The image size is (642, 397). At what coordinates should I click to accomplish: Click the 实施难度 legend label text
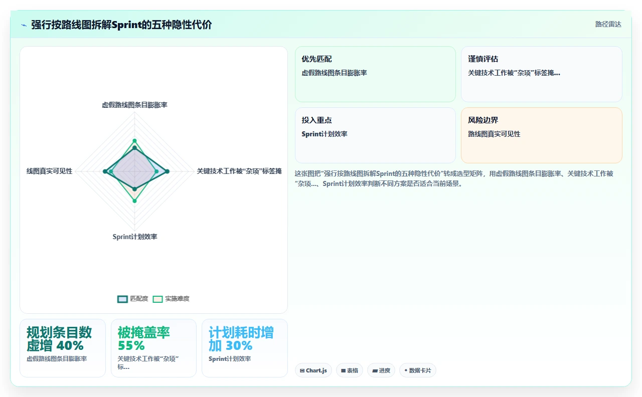coord(177,299)
